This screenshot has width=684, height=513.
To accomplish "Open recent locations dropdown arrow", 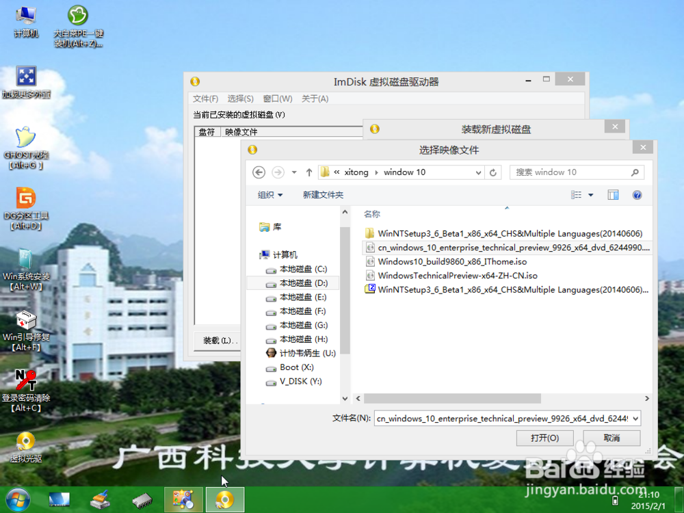I will [294, 172].
